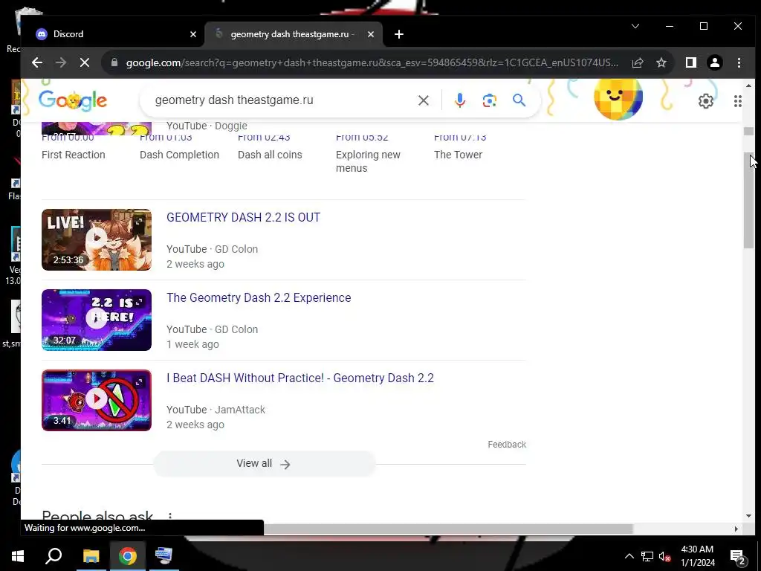Close the geometry dash search tab
This screenshot has height=571, width=761.
point(371,34)
